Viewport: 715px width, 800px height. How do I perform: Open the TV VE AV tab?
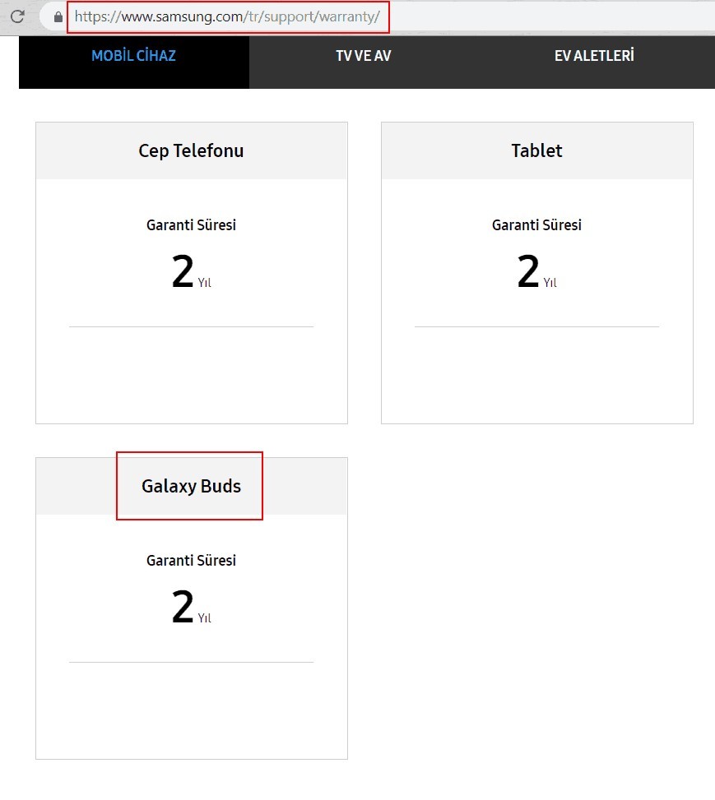click(364, 56)
